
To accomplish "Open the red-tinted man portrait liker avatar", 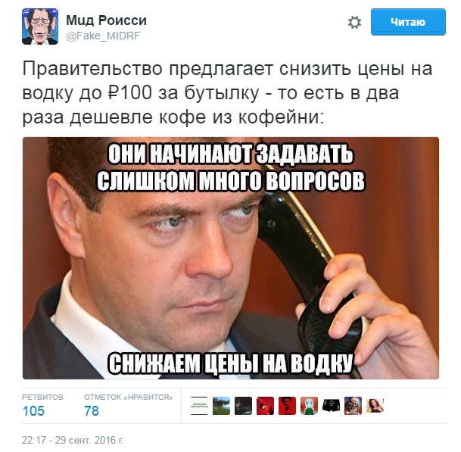I will [287, 406].
